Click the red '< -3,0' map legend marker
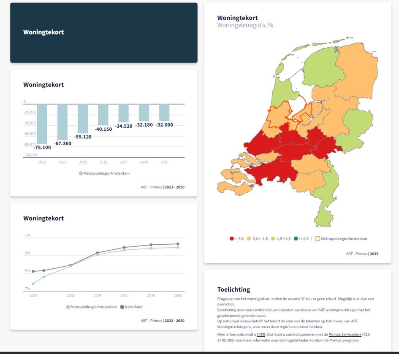Screen dimensions: 399x354 (x=231, y=239)
